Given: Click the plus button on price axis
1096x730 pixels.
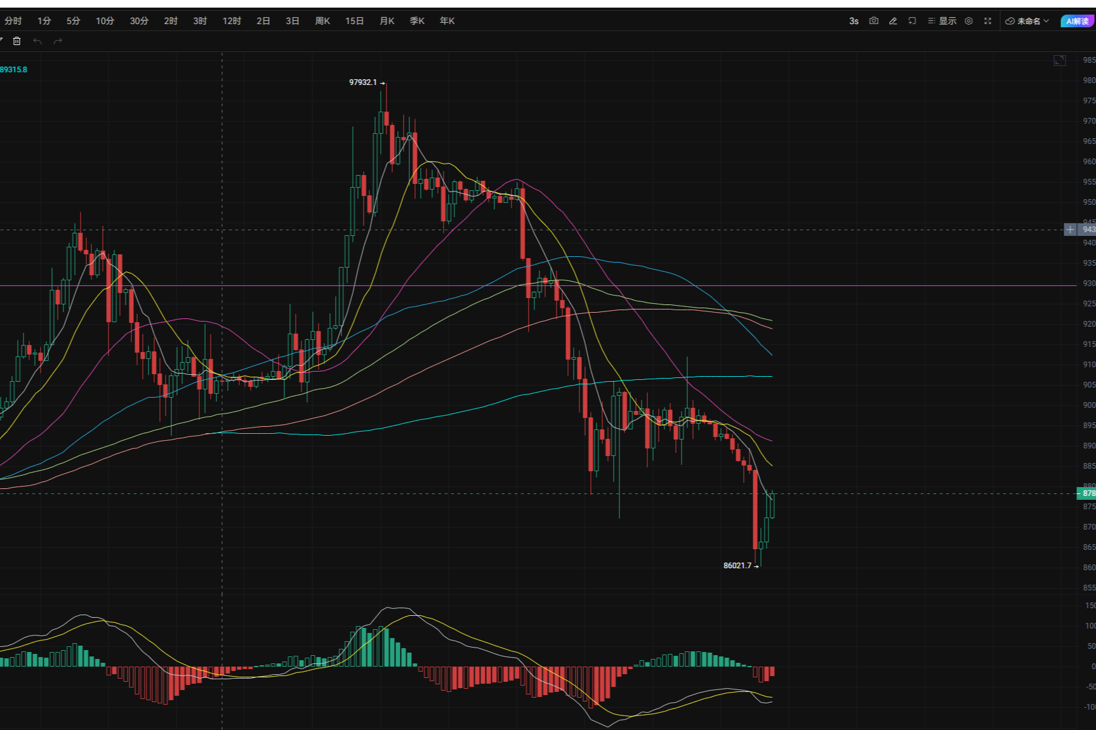Looking at the screenshot, I should coord(1070,230).
